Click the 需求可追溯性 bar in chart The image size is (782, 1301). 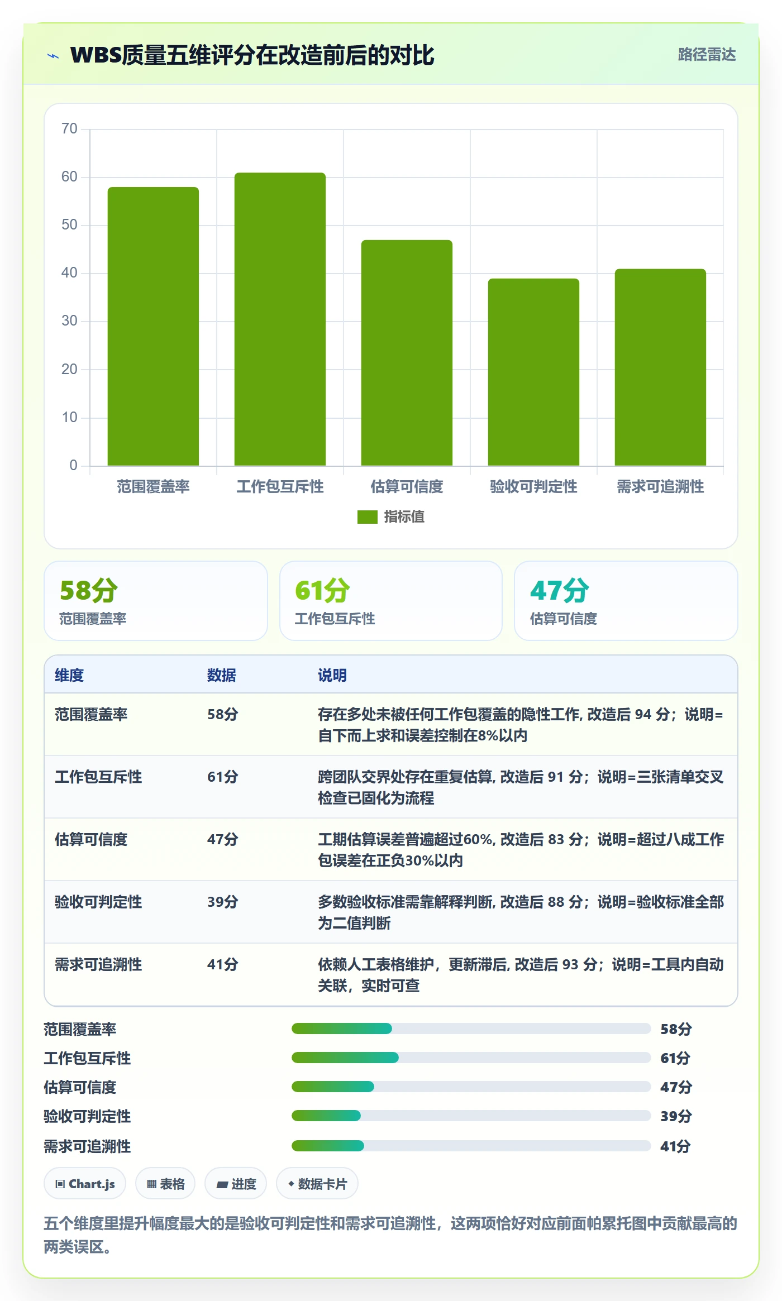(660, 367)
